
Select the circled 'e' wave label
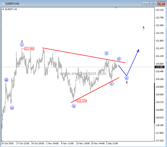click(127, 78)
